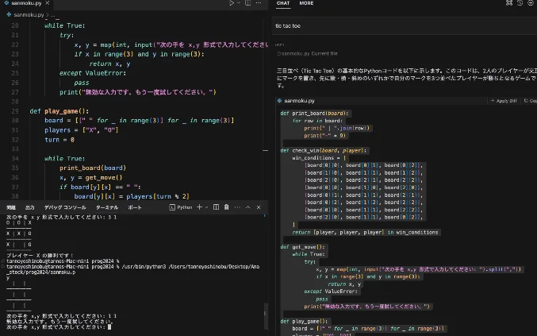Click line number 29 in the gutter
The height and width of the screenshot is (336, 537).
(x=15, y=111)
